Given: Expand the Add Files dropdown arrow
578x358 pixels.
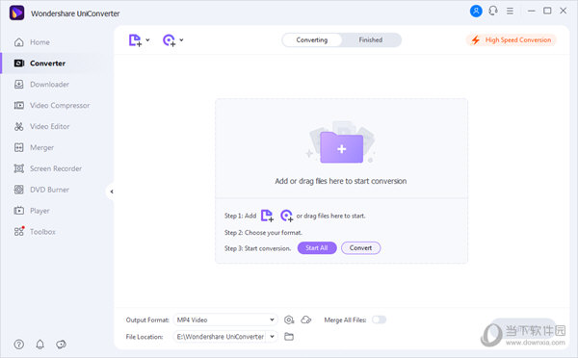Looking at the screenshot, I should click(x=147, y=39).
